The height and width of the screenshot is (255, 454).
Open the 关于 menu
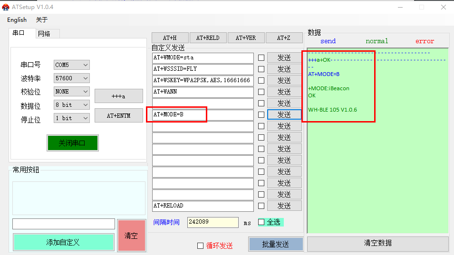pyautogui.click(x=42, y=20)
